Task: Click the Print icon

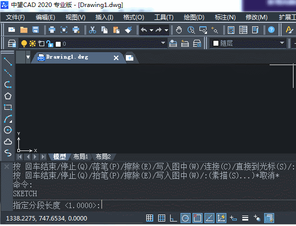Action: coord(52,30)
